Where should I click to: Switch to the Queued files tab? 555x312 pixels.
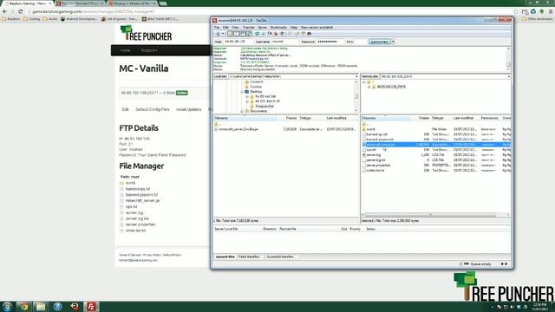coord(225,257)
